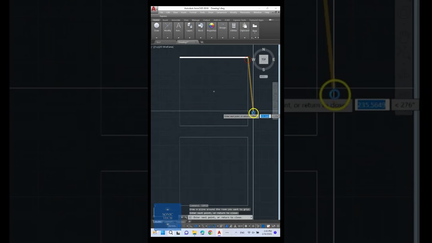Open Microsoft Edge from taskbar
This screenshot has height=243, width=432.
(202, 233)
